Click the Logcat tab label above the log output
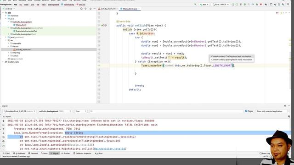This screenshot has height=165, width=294. 7,116
